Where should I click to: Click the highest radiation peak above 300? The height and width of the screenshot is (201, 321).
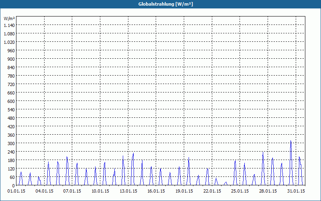tap(291, 142)
